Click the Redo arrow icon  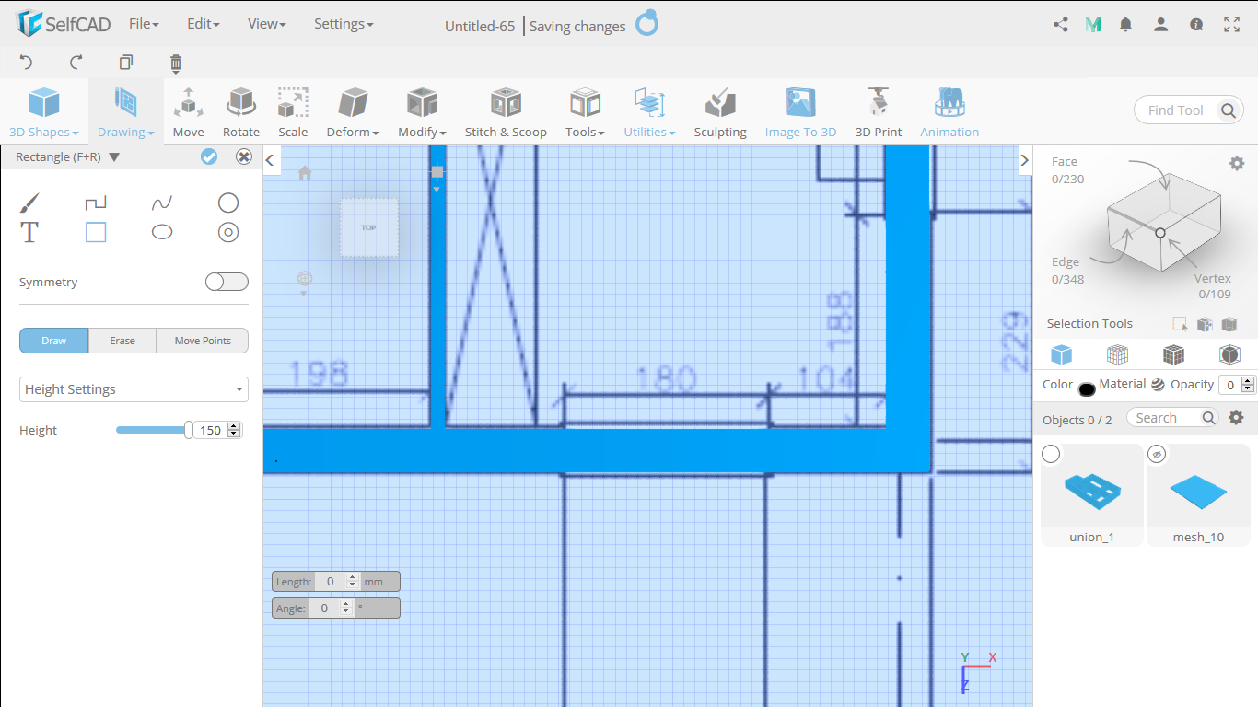76,63
